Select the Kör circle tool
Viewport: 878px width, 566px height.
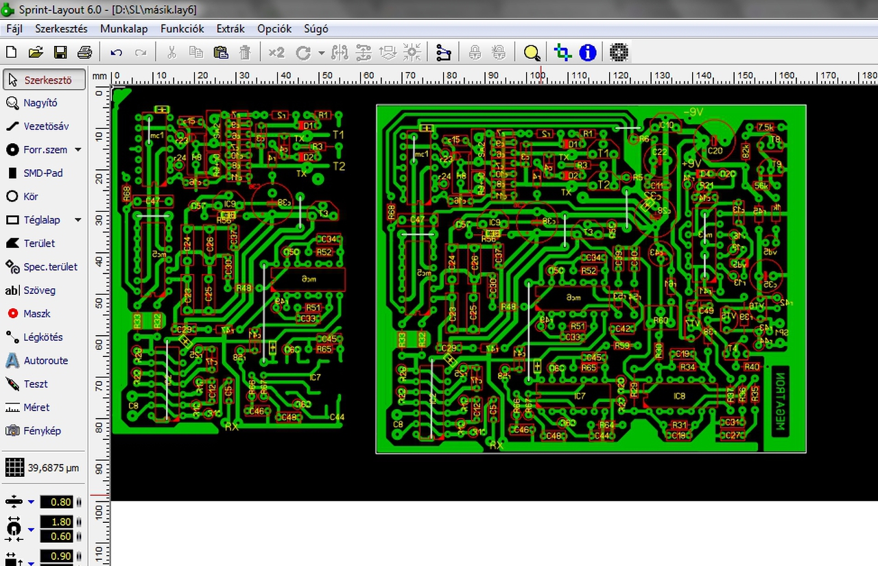[x=44, y=196]
